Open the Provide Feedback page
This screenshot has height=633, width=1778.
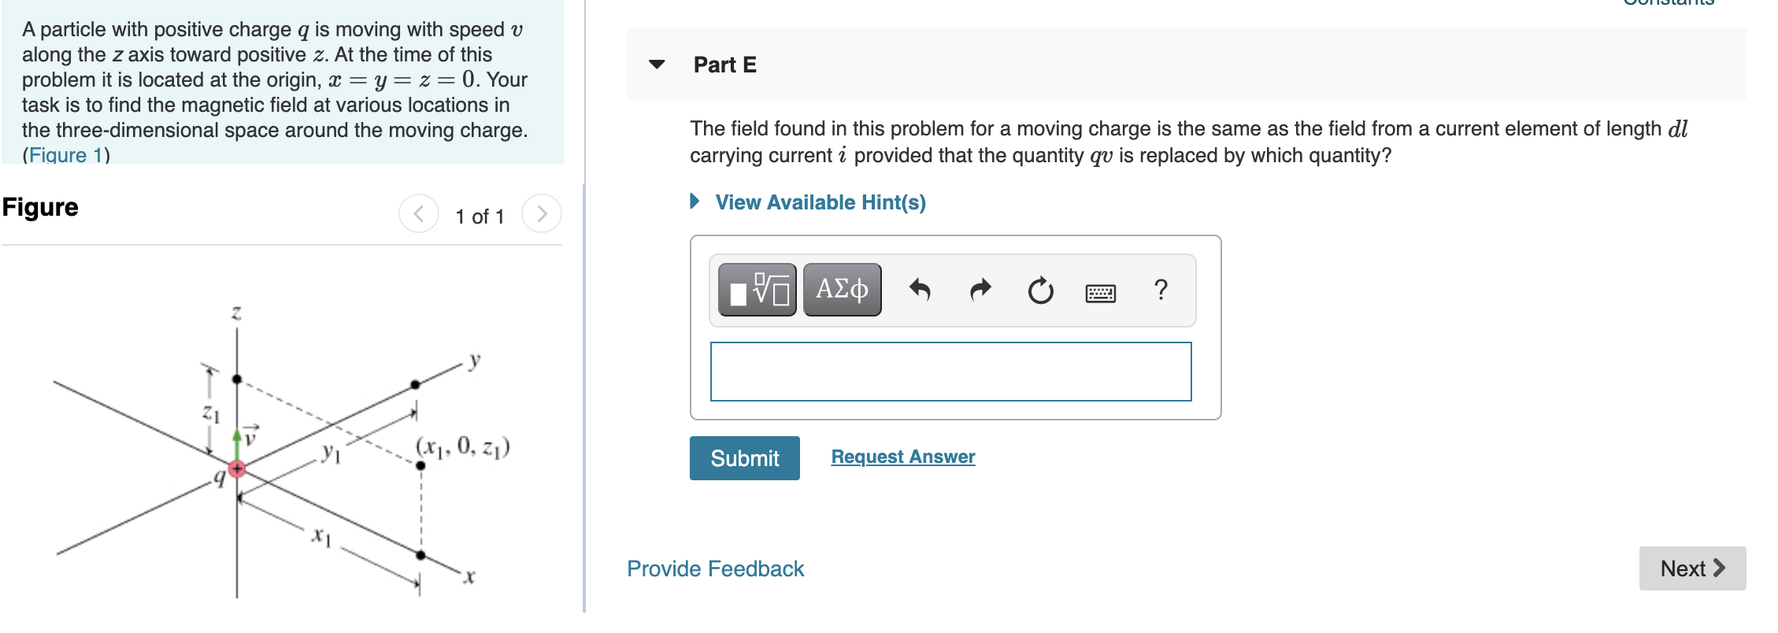pyautogui.click(x=714, y=568)
